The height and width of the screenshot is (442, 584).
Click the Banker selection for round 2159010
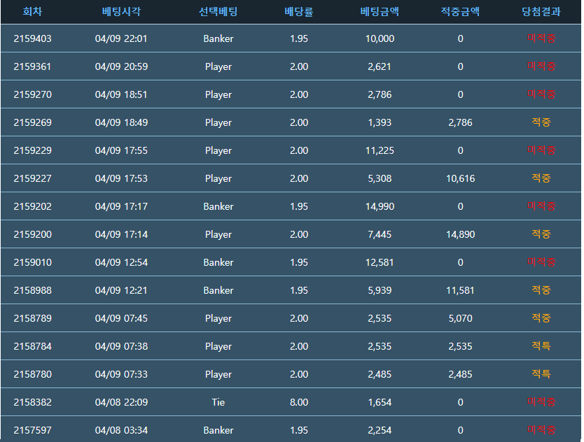point(218,262)
